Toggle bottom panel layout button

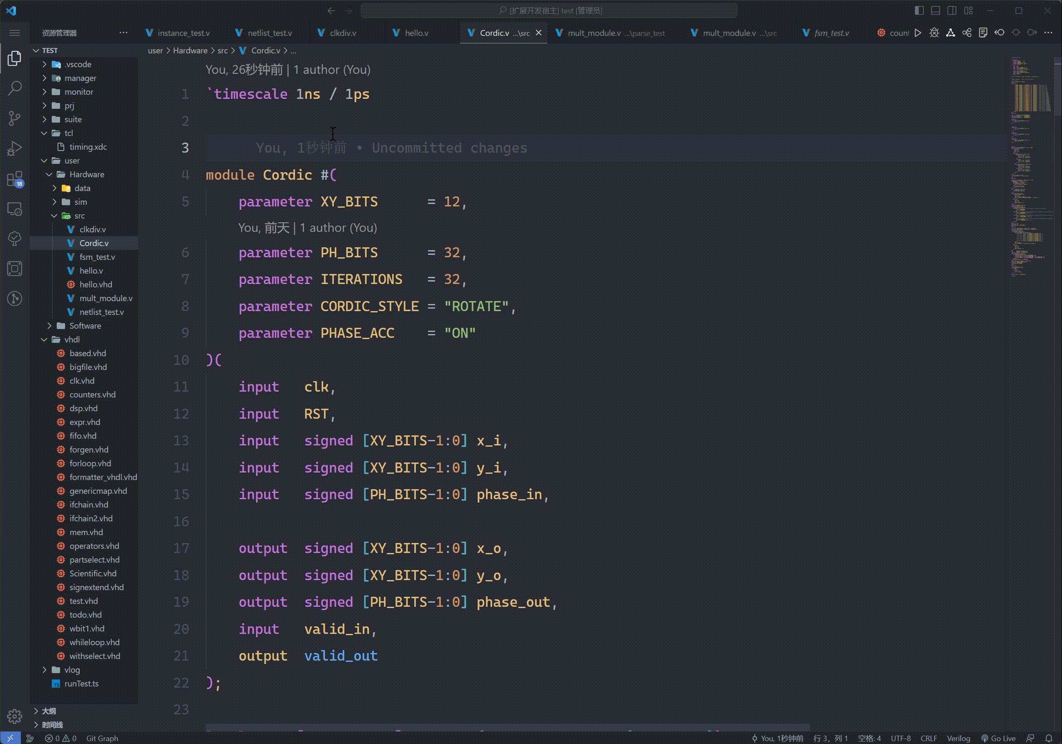pos(935,11)
